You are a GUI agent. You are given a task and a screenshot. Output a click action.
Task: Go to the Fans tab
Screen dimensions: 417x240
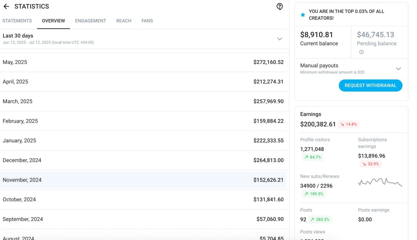click(147, 21)
